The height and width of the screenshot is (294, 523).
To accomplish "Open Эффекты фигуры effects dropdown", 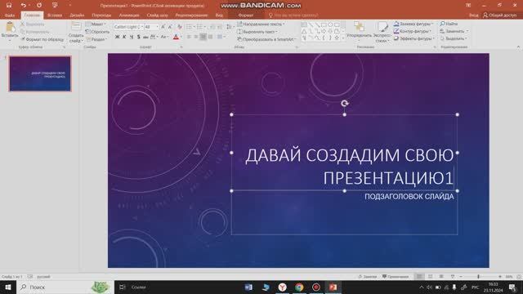I will pyautogui.click(x=413, y=38).
